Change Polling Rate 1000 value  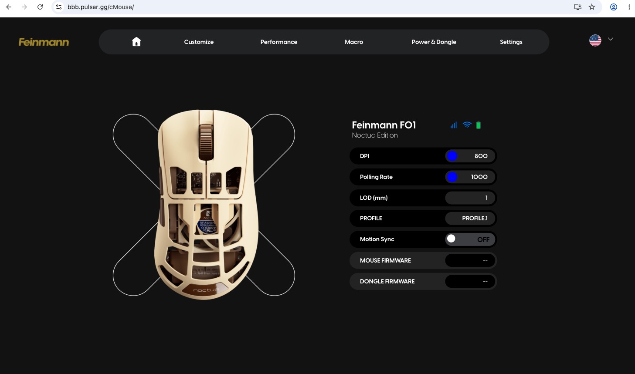point(470,177)
